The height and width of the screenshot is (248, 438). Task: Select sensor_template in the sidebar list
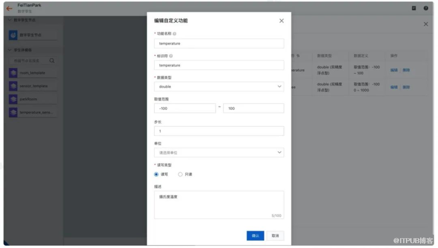tap(33, 86)
